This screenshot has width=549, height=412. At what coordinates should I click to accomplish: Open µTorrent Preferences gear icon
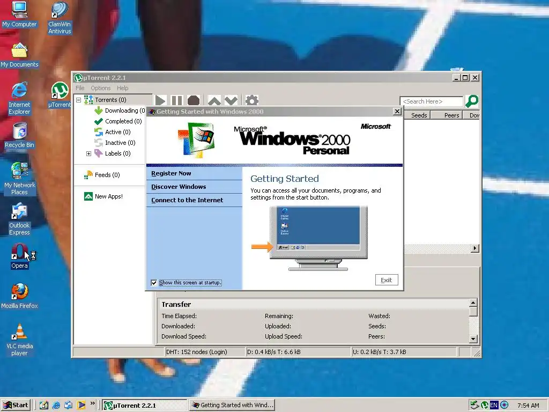(x=252, y=101)
